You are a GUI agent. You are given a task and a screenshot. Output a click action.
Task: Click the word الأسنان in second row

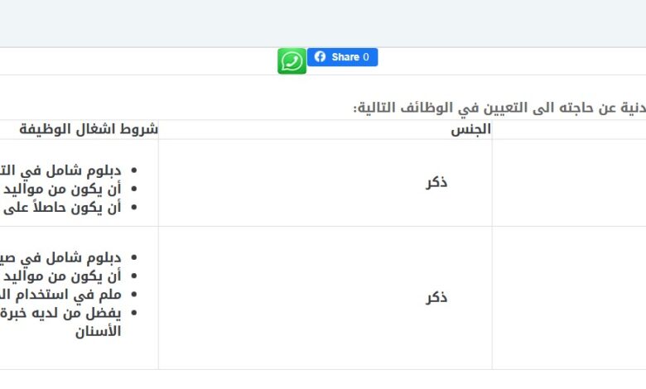point(98,331)
